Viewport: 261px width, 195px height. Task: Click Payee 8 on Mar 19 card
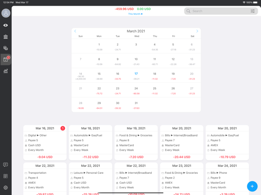click(124, 140)
